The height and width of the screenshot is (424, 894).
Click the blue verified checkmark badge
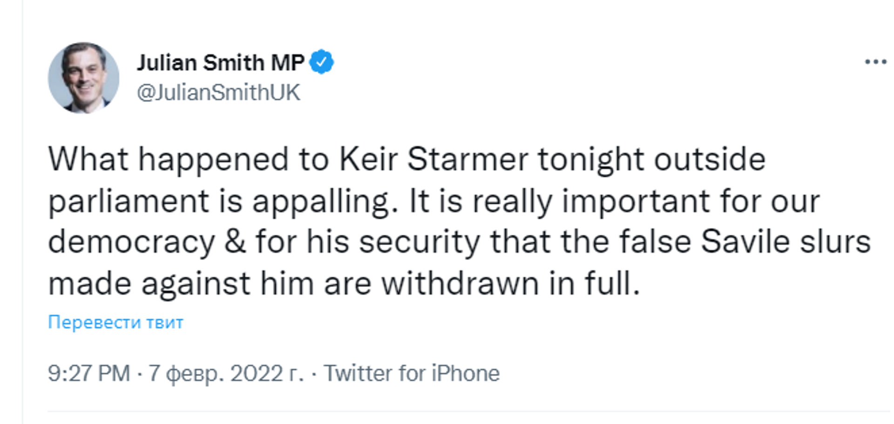pos(322,62)
